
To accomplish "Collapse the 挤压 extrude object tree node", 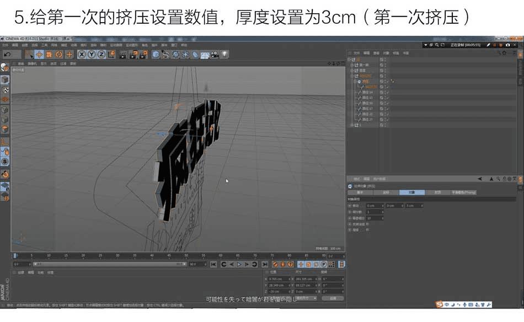I will (x=354, y=82).
